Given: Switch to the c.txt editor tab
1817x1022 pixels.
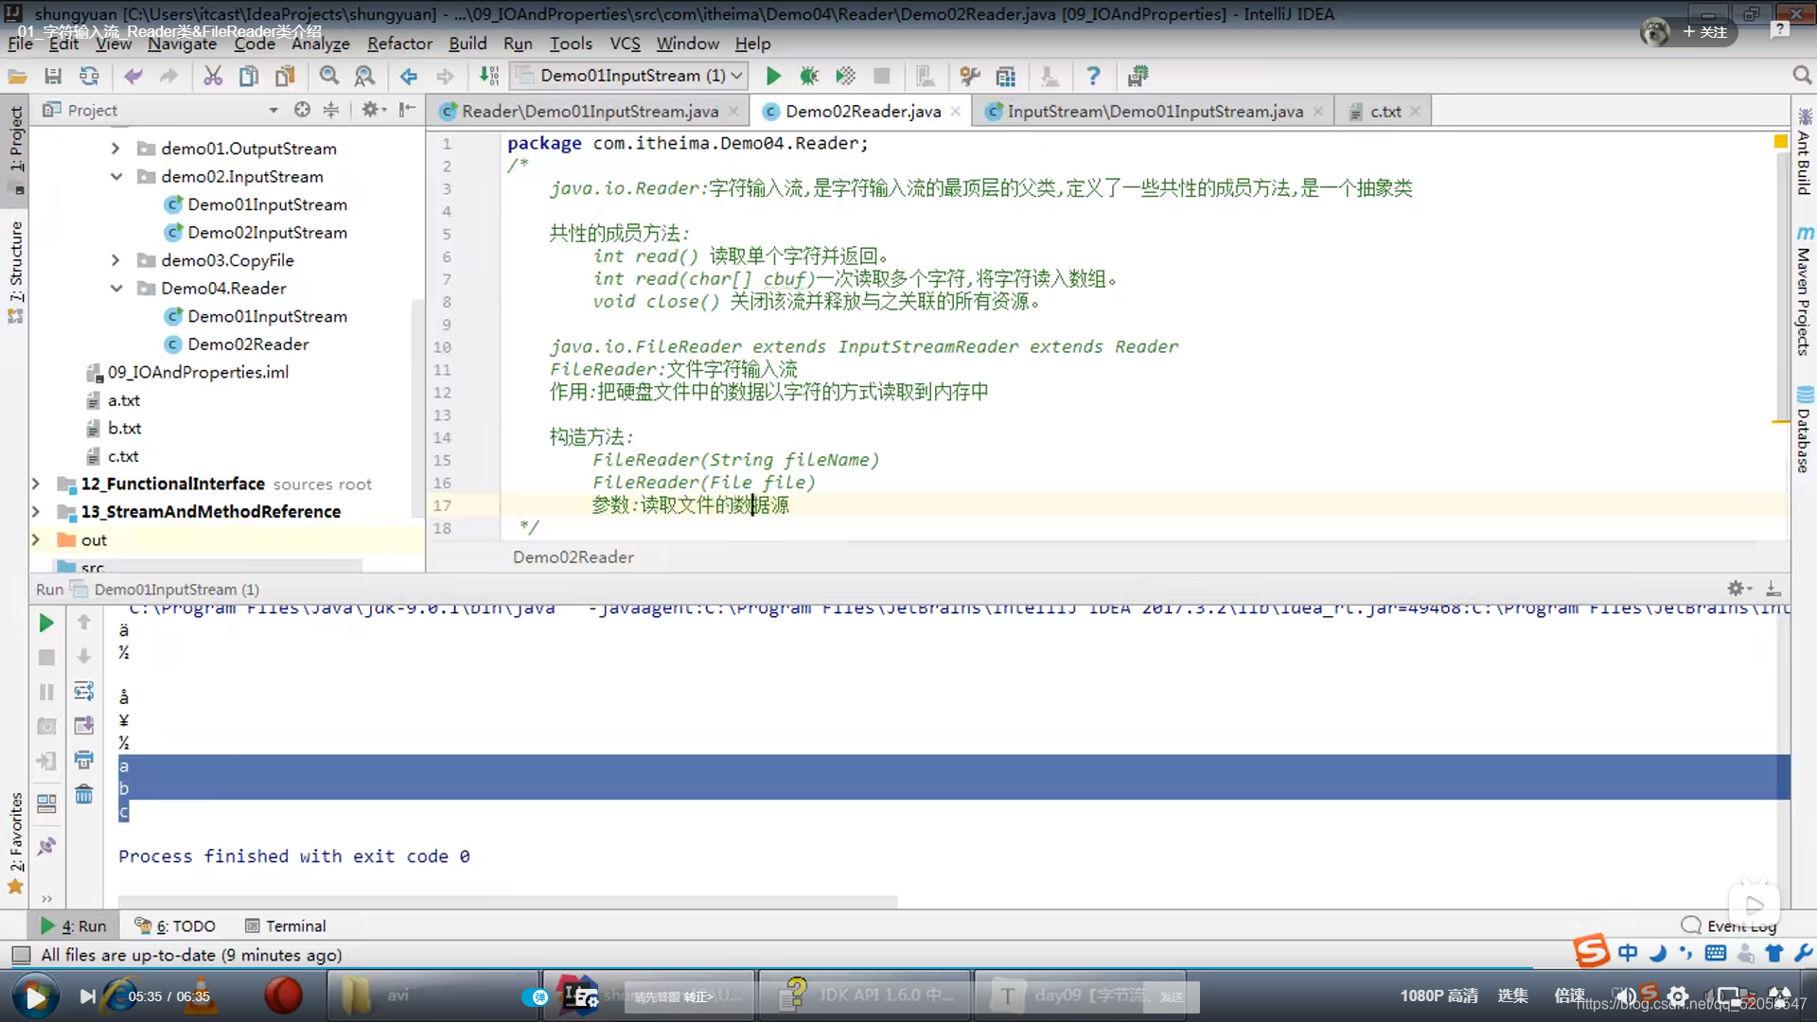Looking at the screenshot, I should click(1385, 112).
